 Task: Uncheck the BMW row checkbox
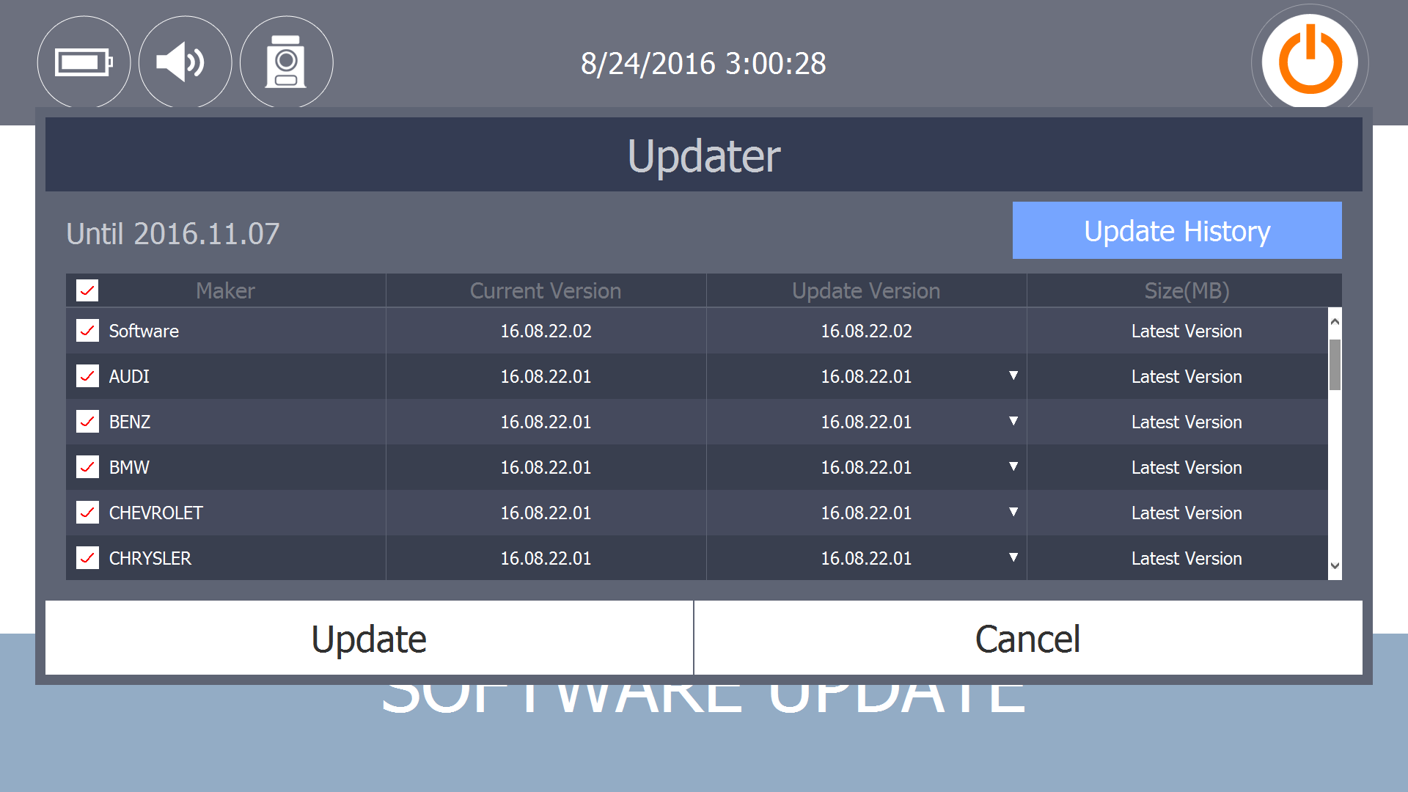click(x=87, y=467)
